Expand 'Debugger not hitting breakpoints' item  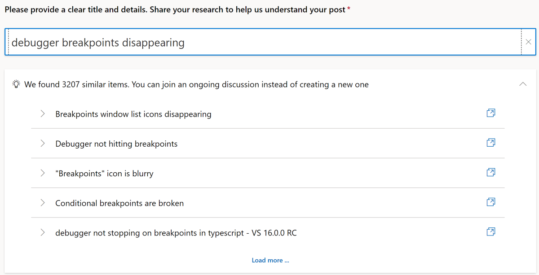[43, 144]
